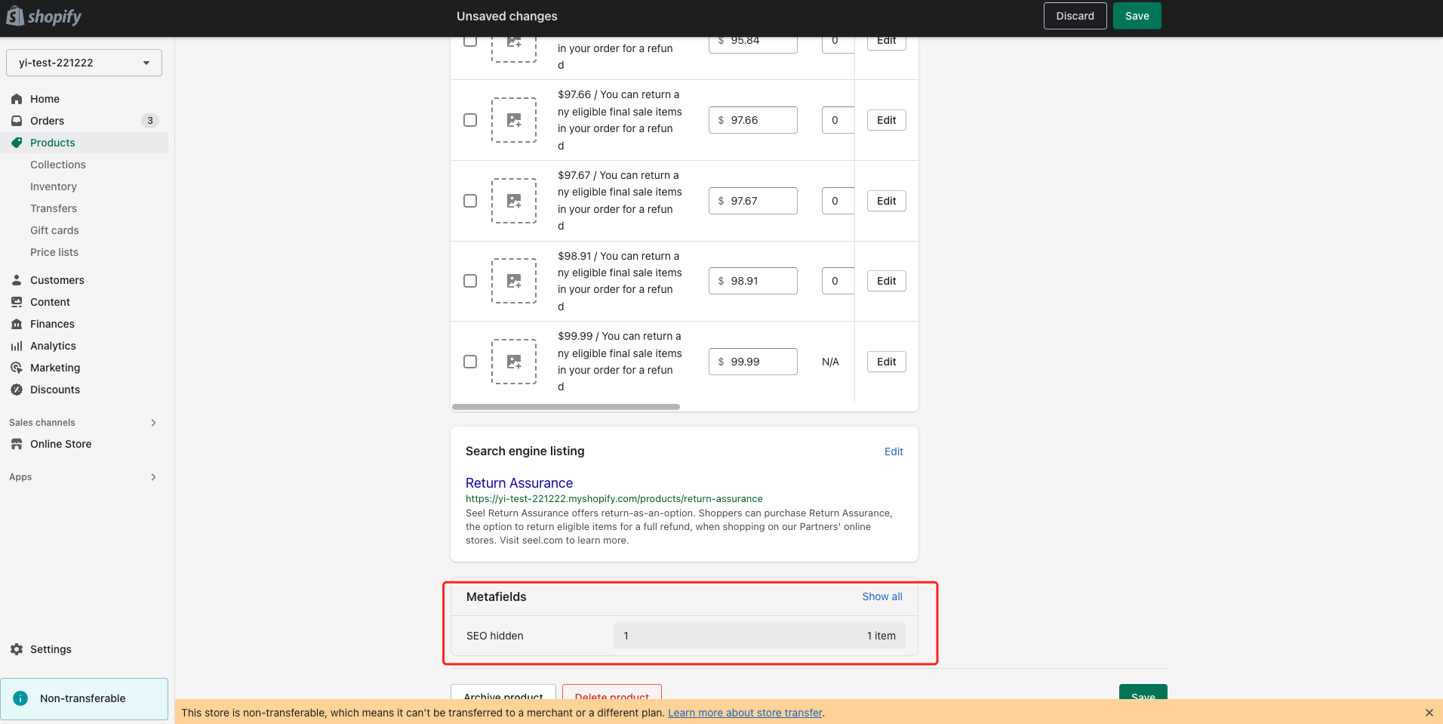Open the yi-test-221222 store dropdown
The height and width of the screenshot is (724, 1443).
pyautogui.click(x=84, y=63)
